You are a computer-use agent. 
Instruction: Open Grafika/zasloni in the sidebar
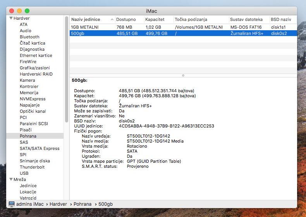click(x=35, y=68)
